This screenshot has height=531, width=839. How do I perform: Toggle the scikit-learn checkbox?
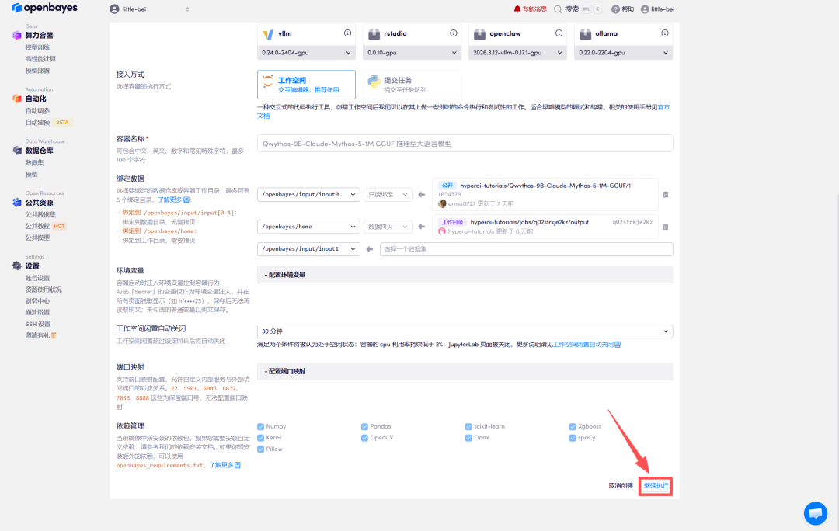click(468, 427)
